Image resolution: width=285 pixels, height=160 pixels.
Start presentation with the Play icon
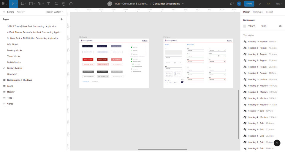click(260, 4)
